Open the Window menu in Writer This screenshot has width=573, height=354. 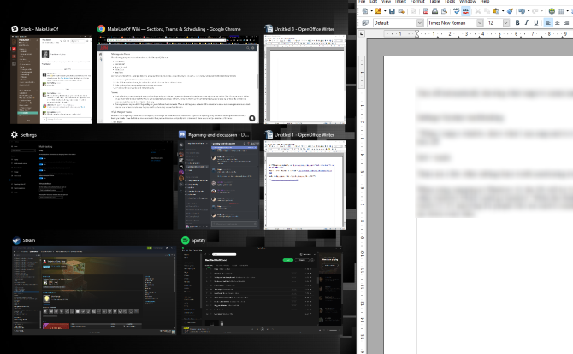click(x=468, y=2)
